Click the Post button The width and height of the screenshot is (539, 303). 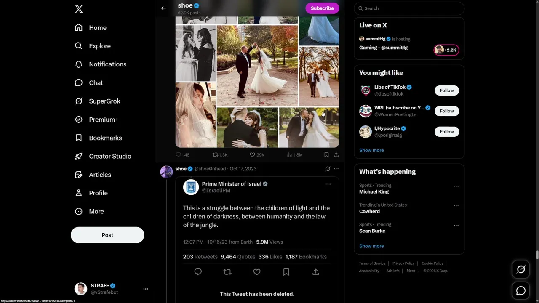(x=107, y=235)
